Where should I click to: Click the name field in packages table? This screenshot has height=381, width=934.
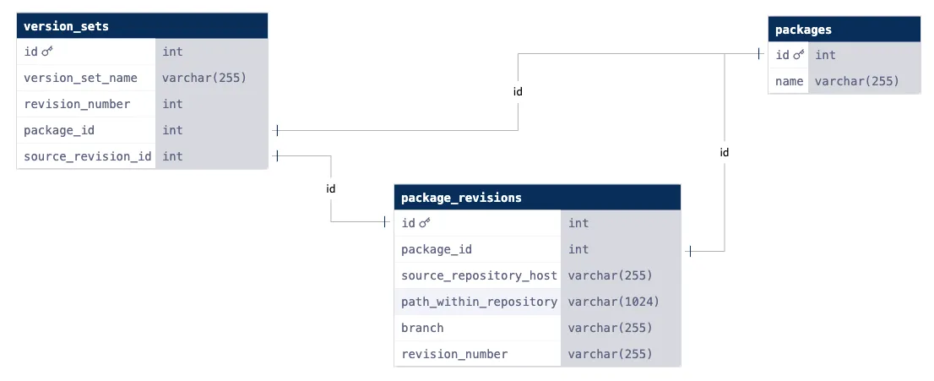[789, 81]
